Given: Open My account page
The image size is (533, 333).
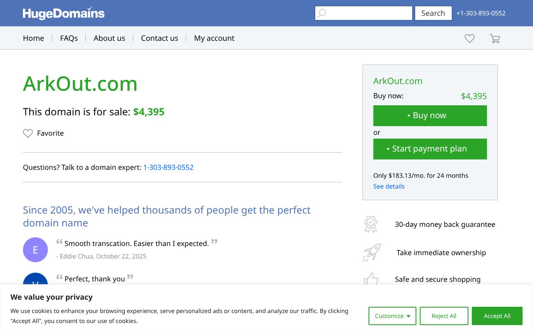Looking at the screenshot, I should 214,38.
